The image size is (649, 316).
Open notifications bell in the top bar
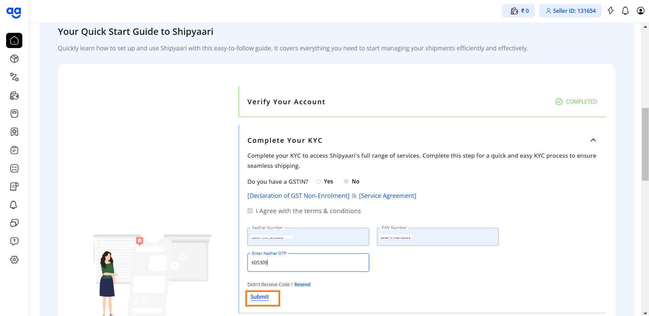point(625,11)
